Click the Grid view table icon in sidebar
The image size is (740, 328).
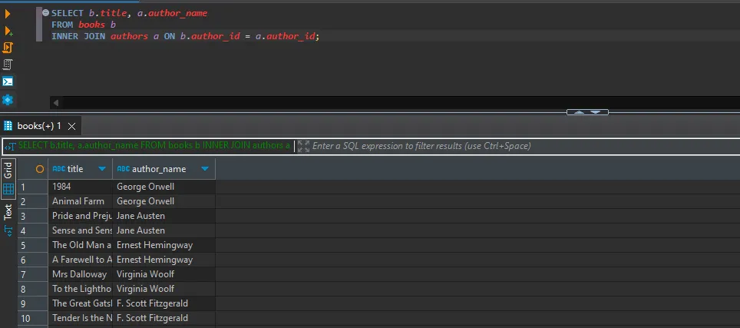(x=8, y=190)
